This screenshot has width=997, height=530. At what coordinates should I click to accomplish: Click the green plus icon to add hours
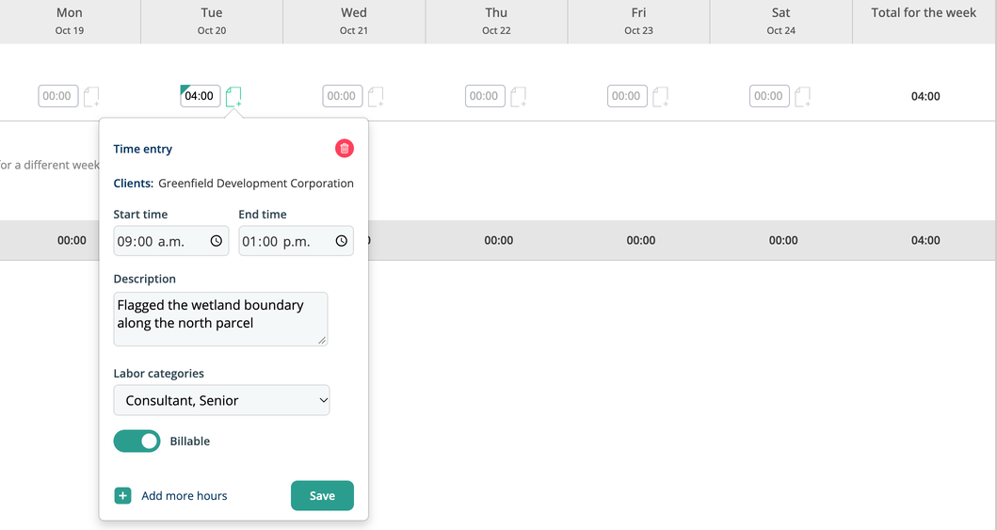click(122, 496)
